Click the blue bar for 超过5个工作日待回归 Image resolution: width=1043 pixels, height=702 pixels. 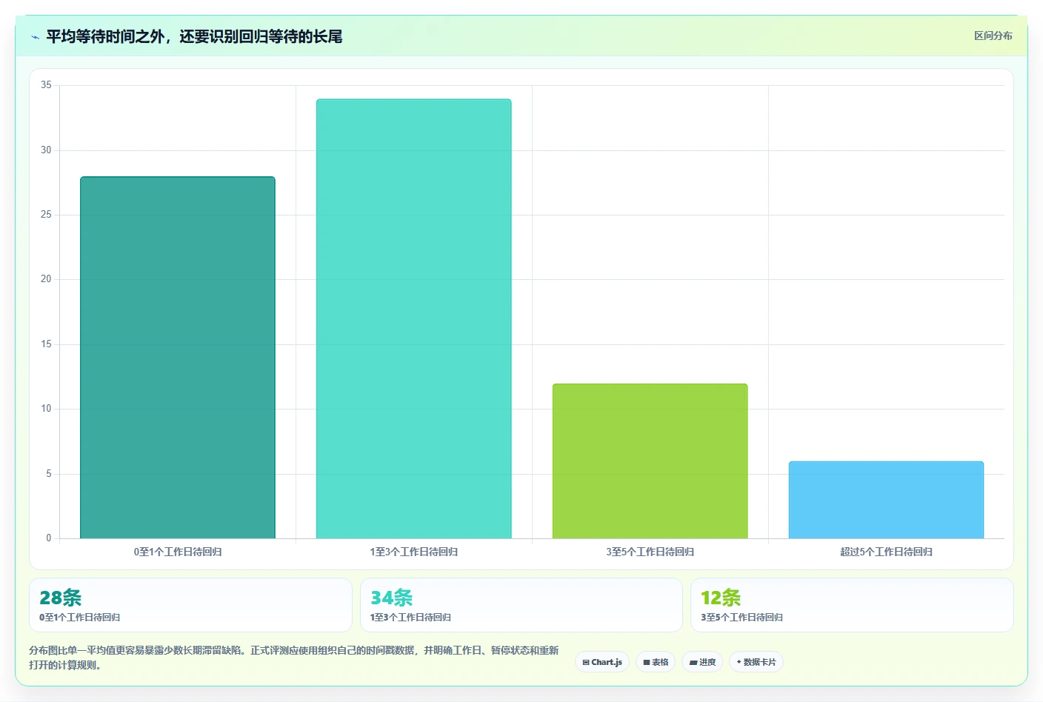click(x=886, y=500)
